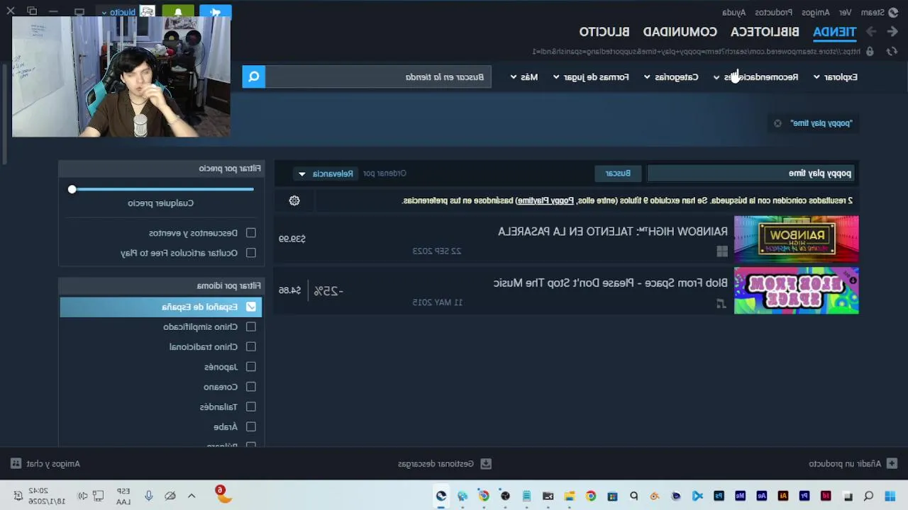Open the Amigos menu
The image size is (908, 510).
[816, 12]
